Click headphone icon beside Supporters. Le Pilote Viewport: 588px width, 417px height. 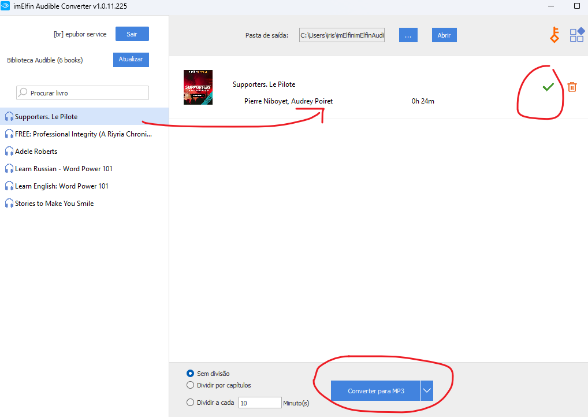(9, 117)
